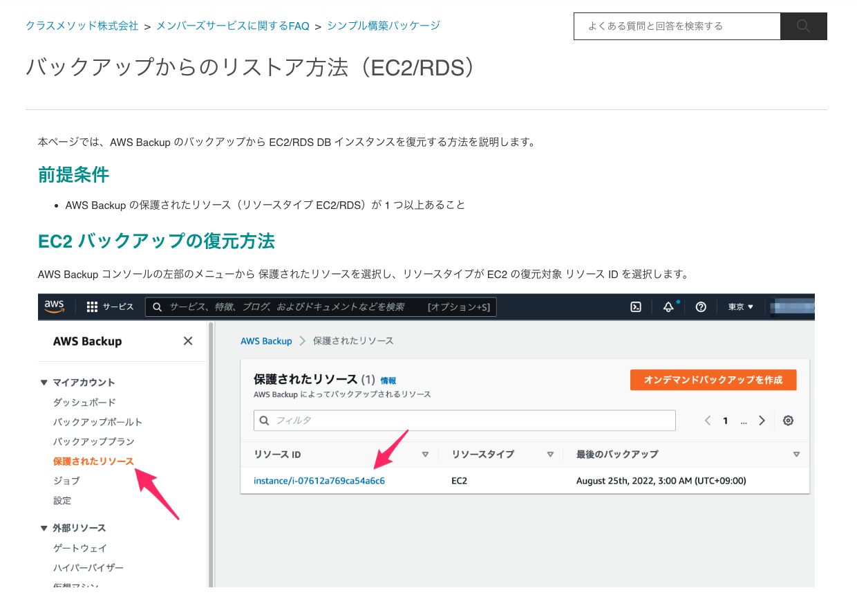Focus the よくある質問と回答を検索する search field
Screen dimensions: 857x597
(x=677, y=26)
